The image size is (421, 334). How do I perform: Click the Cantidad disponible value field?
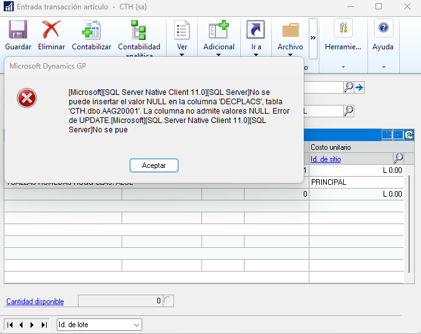(x=120, y=301)
